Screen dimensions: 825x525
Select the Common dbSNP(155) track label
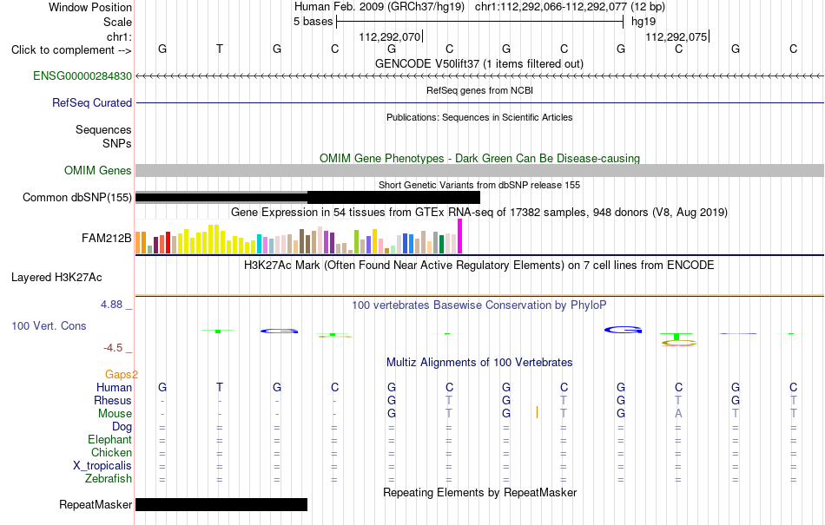[x=76, y=197]
